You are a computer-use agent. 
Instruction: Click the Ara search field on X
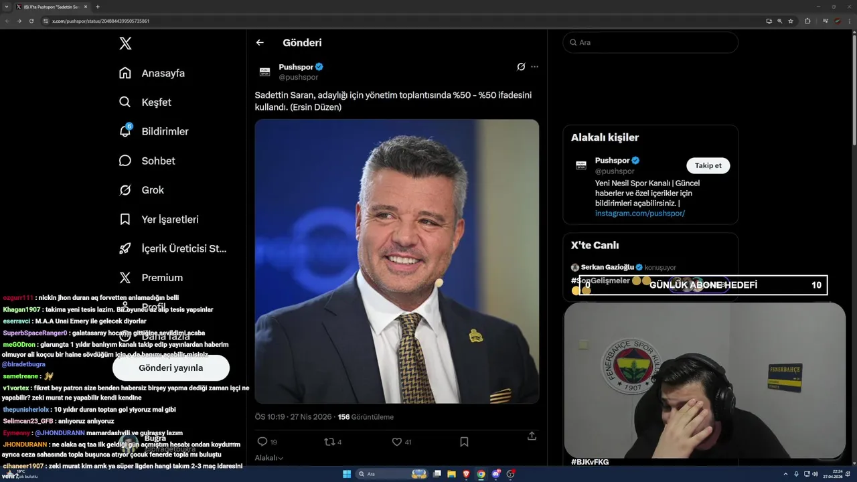pyautogui.click(x=650, y=42)
